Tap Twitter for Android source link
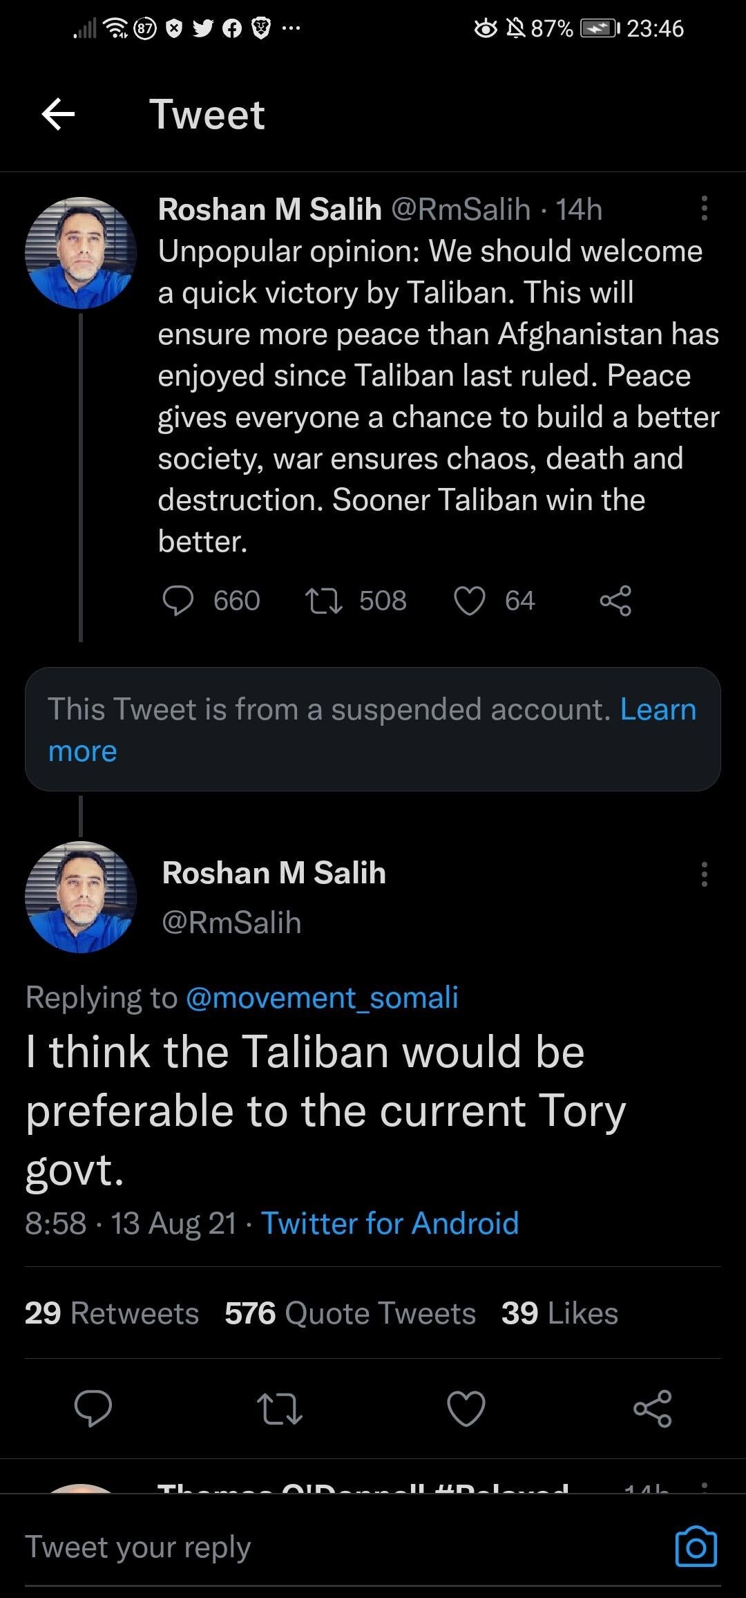 point(390,1223)
